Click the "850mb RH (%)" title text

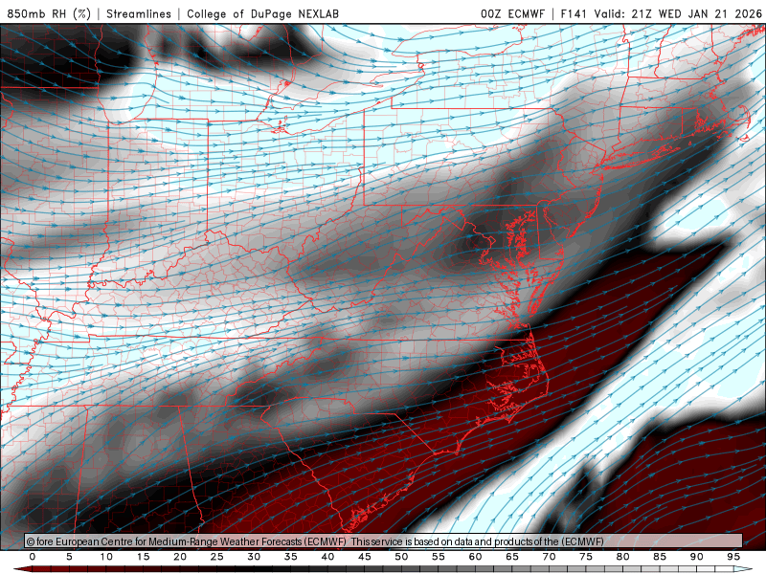(x=49, y=13)
